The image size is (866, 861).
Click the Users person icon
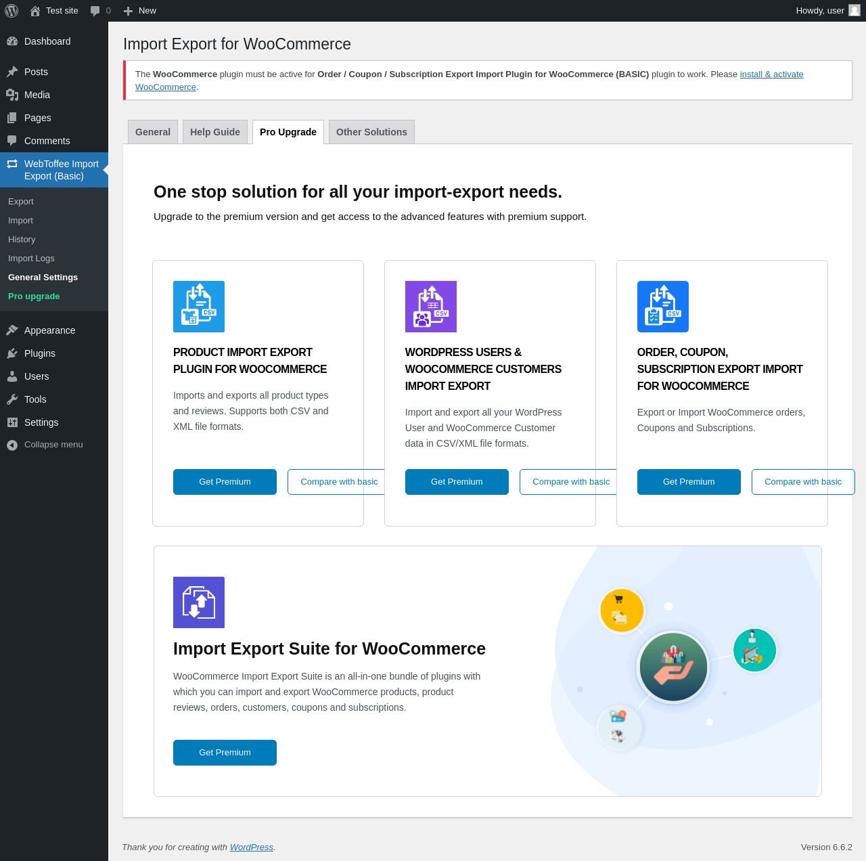[x=12, y=376]
